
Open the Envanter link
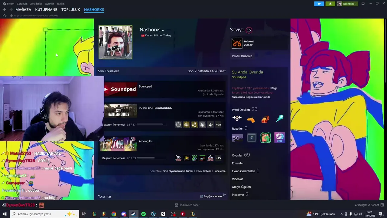[238, 163]
